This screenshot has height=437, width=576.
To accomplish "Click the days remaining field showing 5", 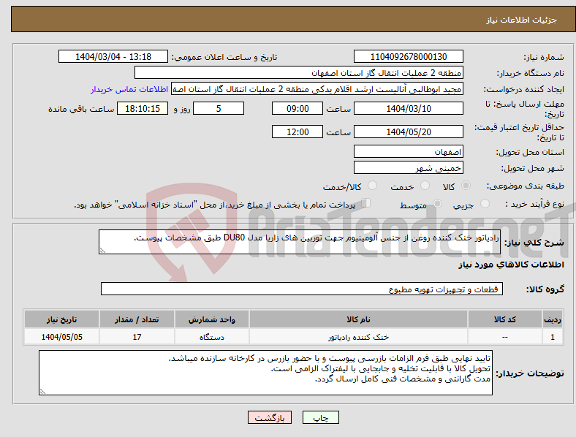I will (219, 108).
